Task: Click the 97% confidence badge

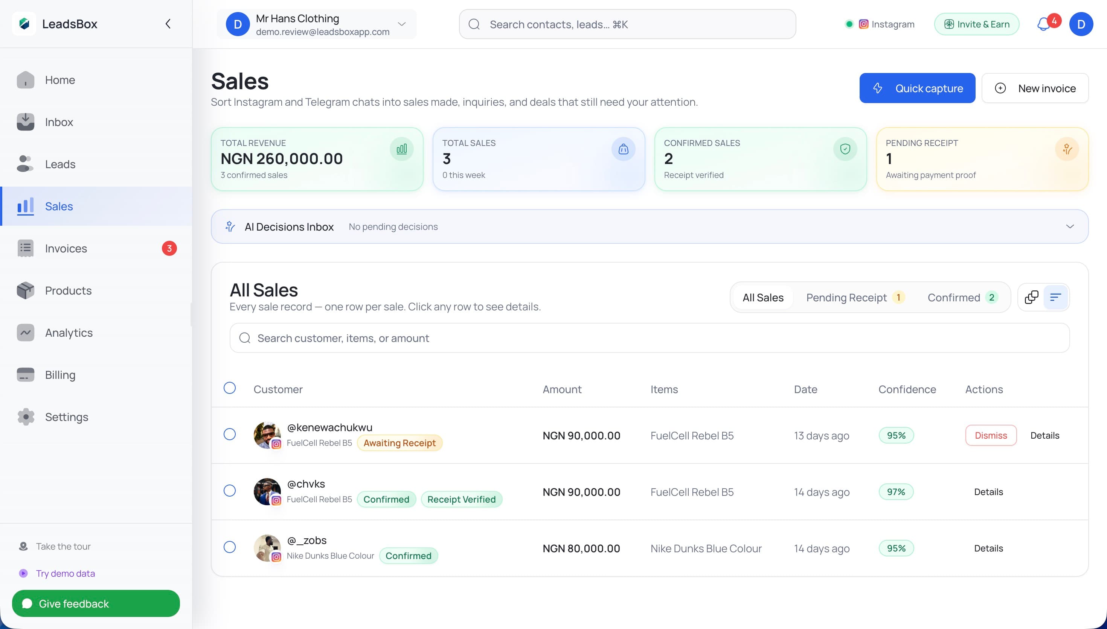Action: pyautogui.click(x=896, y=492)
